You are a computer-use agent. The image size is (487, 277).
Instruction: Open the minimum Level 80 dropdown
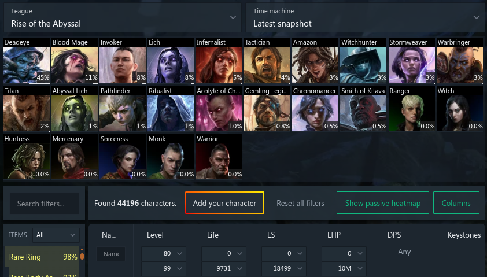click(x=164, y=254)
